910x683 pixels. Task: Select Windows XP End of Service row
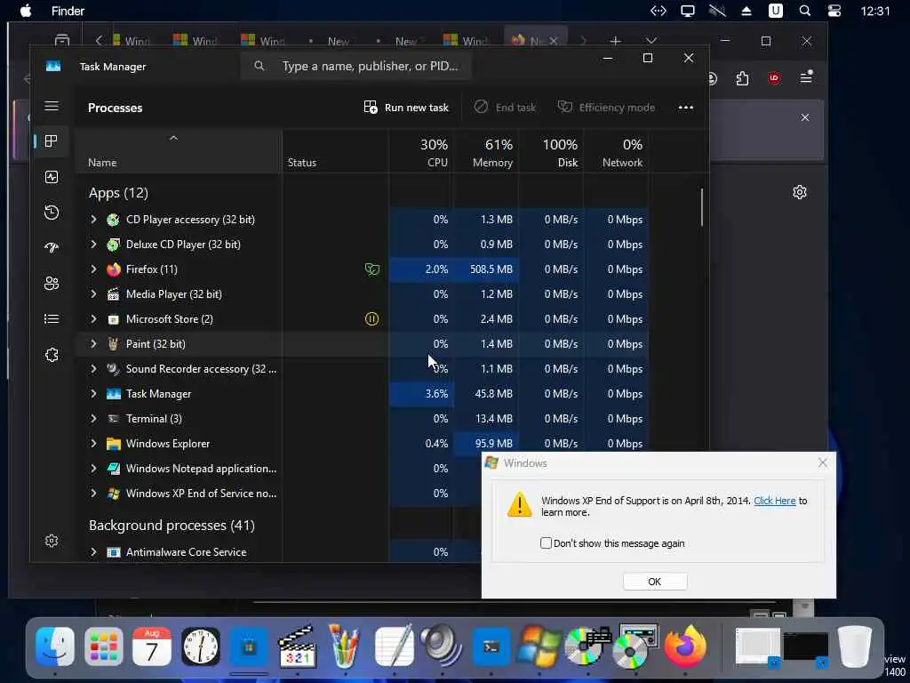[x=278, y=493]
